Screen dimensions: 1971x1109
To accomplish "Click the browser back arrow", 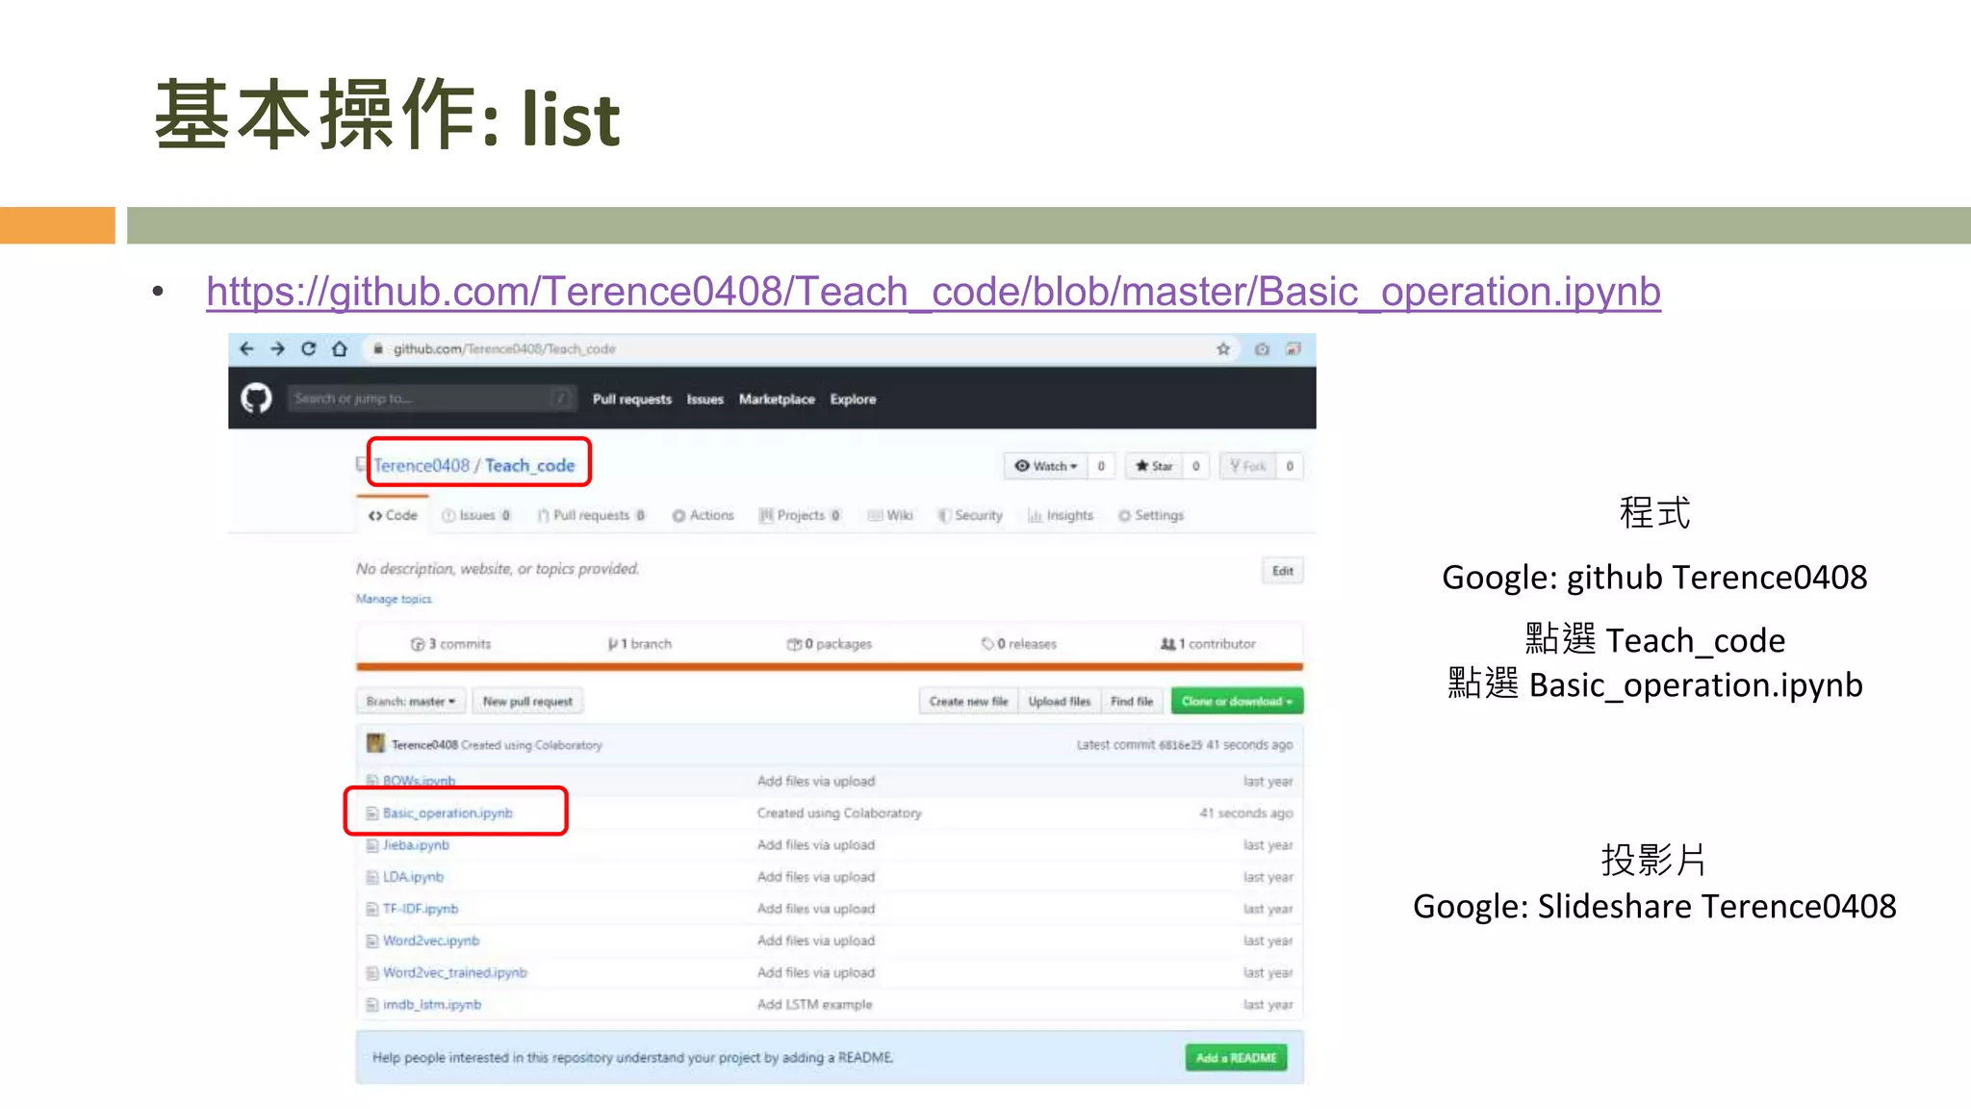I will coord(246,348).
